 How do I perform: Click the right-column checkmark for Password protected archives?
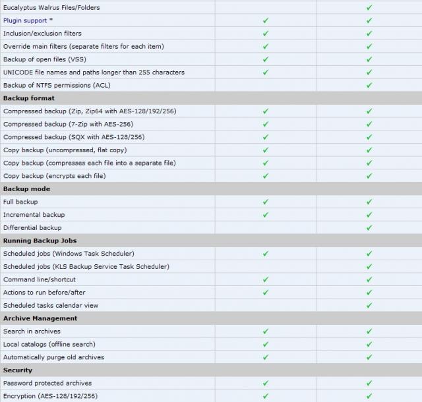369,383
